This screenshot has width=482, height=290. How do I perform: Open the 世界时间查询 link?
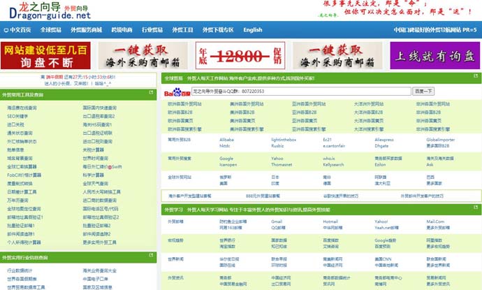tap(95, 158)
